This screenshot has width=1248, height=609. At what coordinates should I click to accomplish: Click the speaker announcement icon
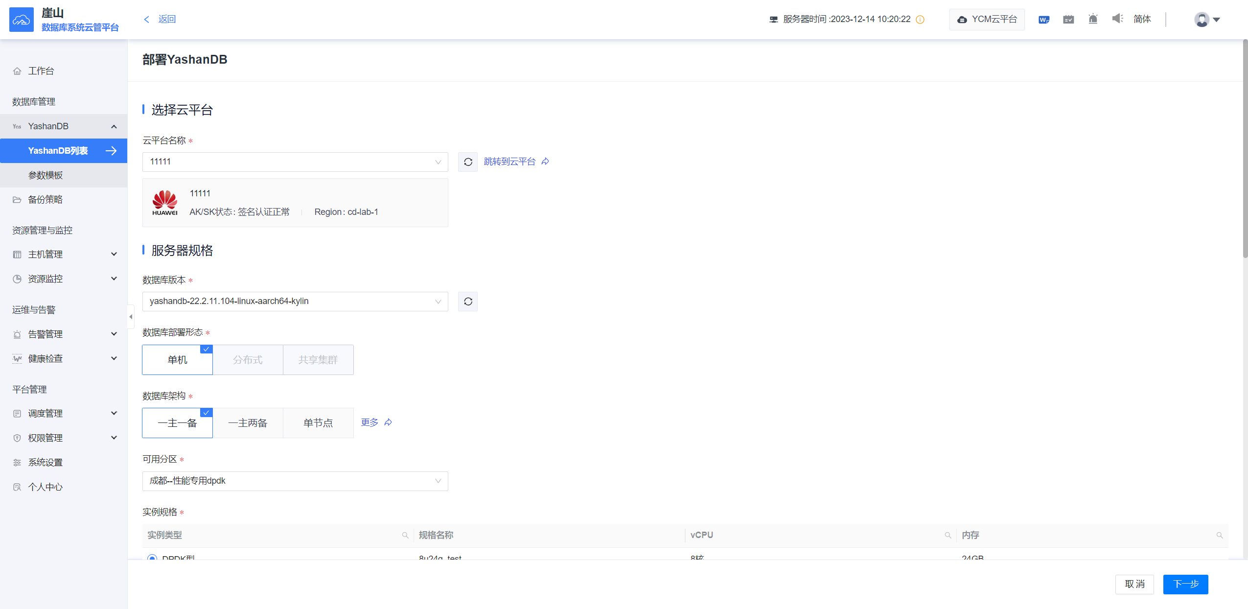pos(1117,19)
